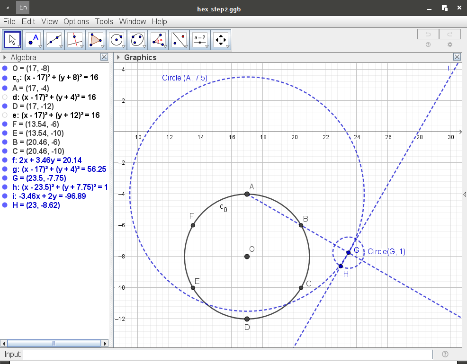Select the Point tool
The width and height of the screenshot is (467, 364).
[34, 40]
